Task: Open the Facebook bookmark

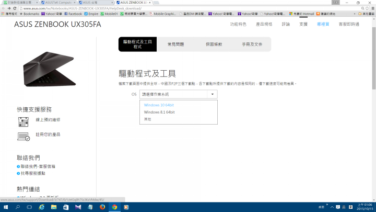Action: pyautogui.click(x=73, y=14)
